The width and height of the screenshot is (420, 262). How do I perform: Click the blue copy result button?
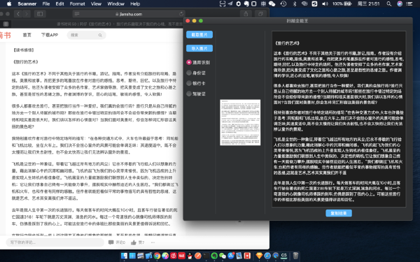coord(339,213)
